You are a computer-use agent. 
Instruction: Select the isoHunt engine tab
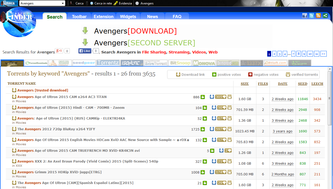click(132, 63)
